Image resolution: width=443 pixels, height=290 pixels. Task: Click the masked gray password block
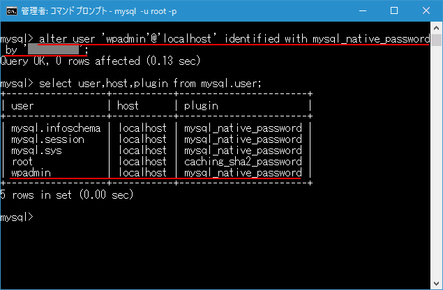click(x=53, y=50)
